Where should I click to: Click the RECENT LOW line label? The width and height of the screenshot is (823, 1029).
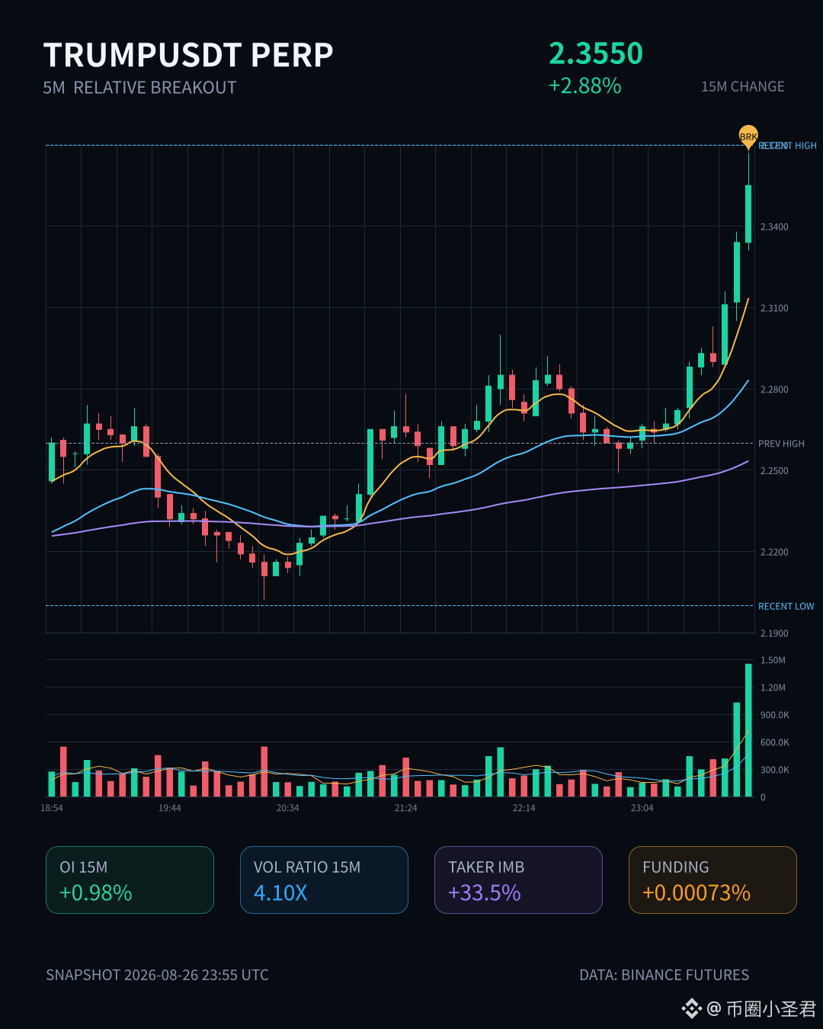tap(786, 607)
